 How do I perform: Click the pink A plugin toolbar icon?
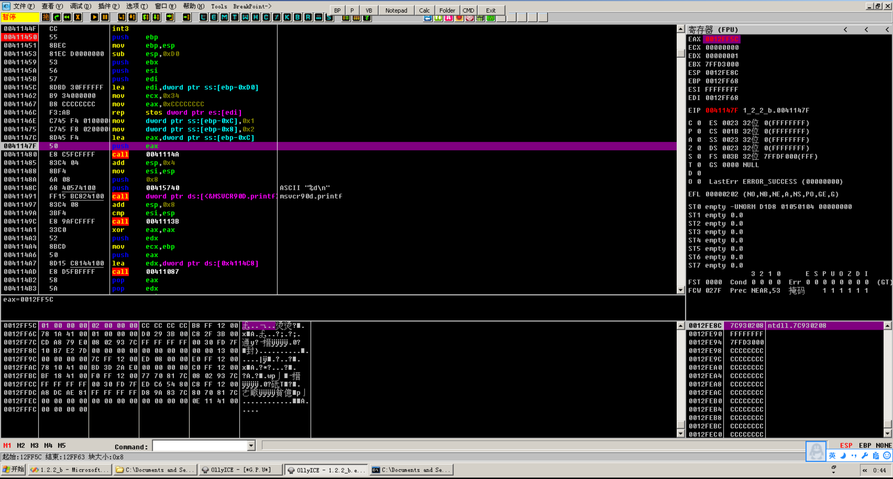click(448, 18)
